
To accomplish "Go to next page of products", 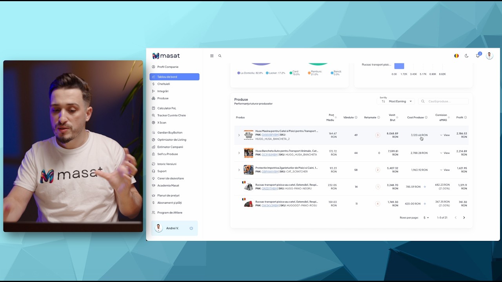I will pyautogui.click(x=464, y=218).
